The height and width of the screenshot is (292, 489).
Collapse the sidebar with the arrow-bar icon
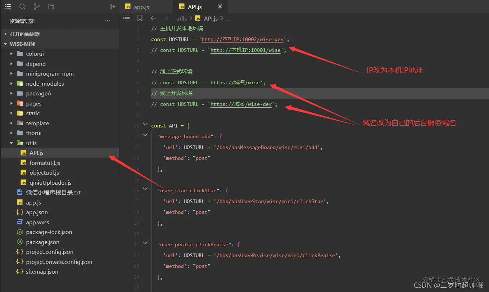pos(113,6)
